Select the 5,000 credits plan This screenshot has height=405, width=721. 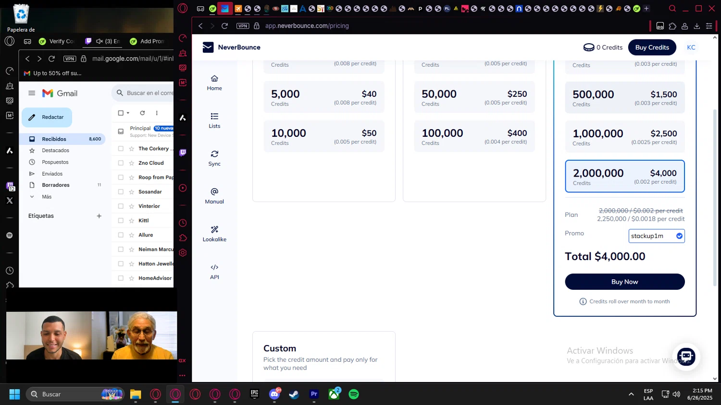pyautogui.click(x=324, y=97)
